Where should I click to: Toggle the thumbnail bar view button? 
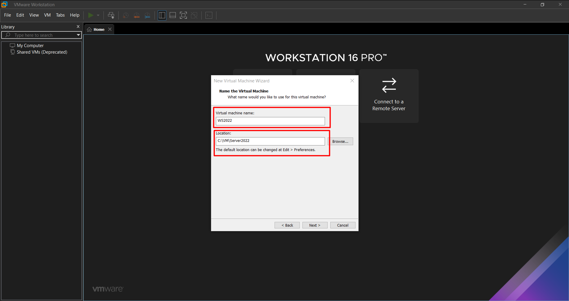[173, 15]
